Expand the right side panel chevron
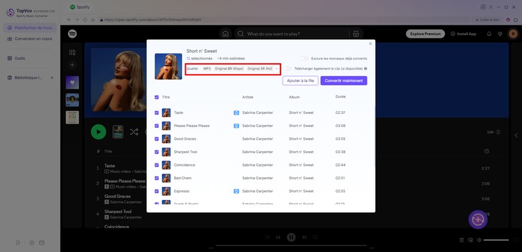This screenshot has height=252, width=522. (516, 135)
